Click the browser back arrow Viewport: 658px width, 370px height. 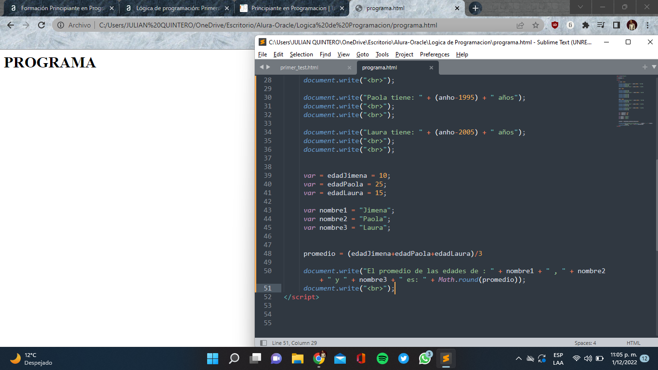click(11, 25)
